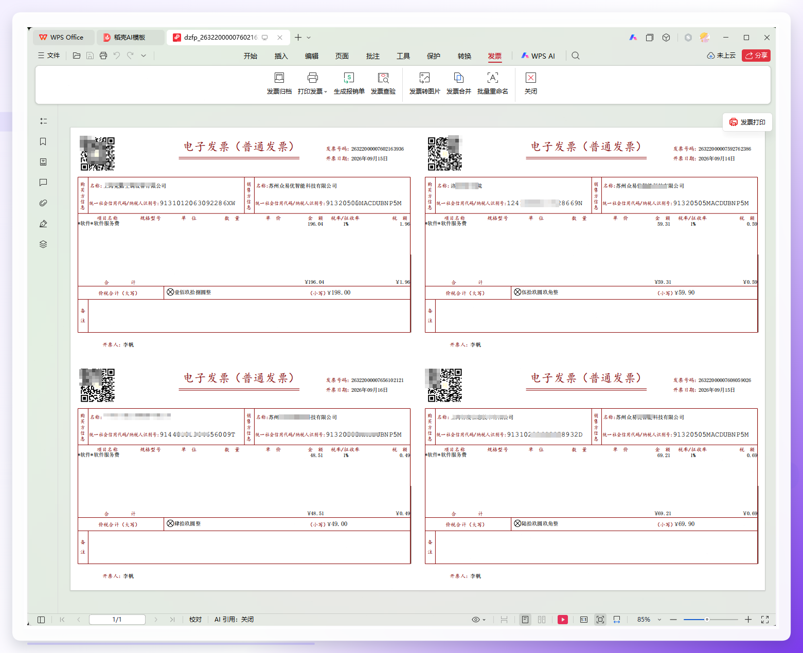Toggle fit-to-width zoom

(x=617, y=620)
